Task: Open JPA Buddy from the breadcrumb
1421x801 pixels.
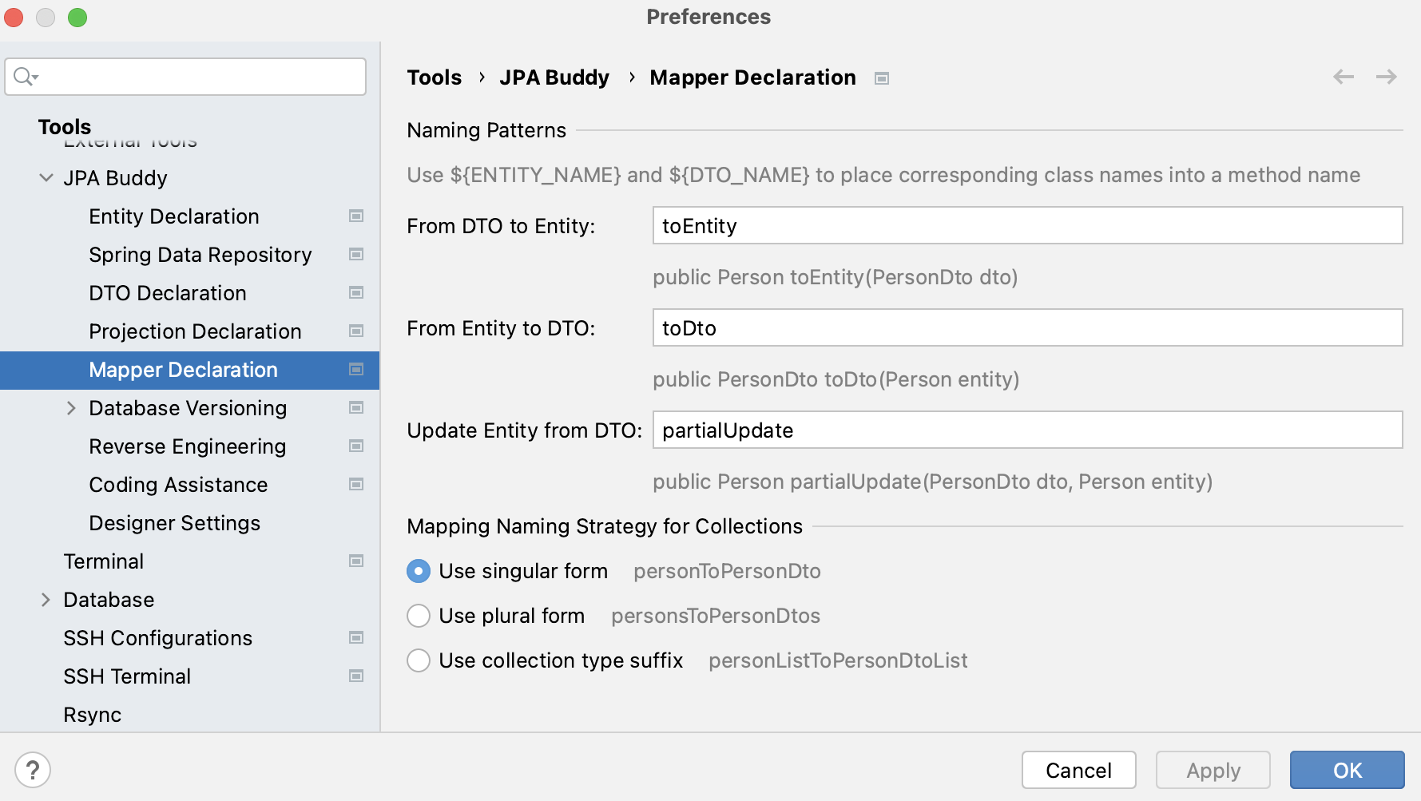Action: pyautogui.click(x=554, y=77)
